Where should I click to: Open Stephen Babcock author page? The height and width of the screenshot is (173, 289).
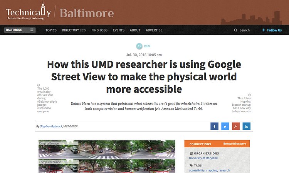[51, 126]
